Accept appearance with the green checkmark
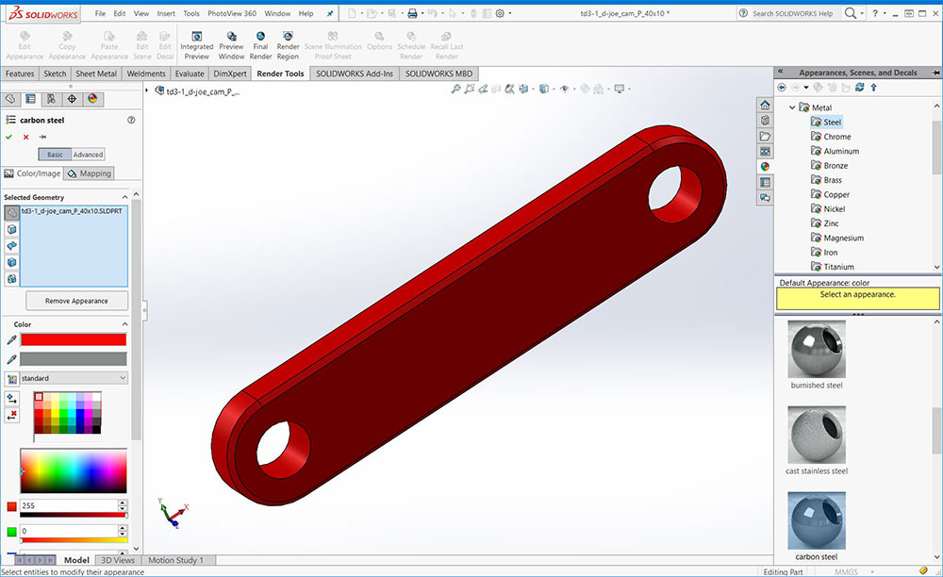943x577 pixels. [9, 137]
